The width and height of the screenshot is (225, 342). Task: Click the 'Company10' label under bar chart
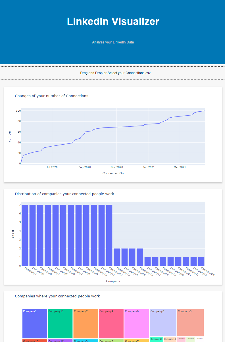coord(101,271)
